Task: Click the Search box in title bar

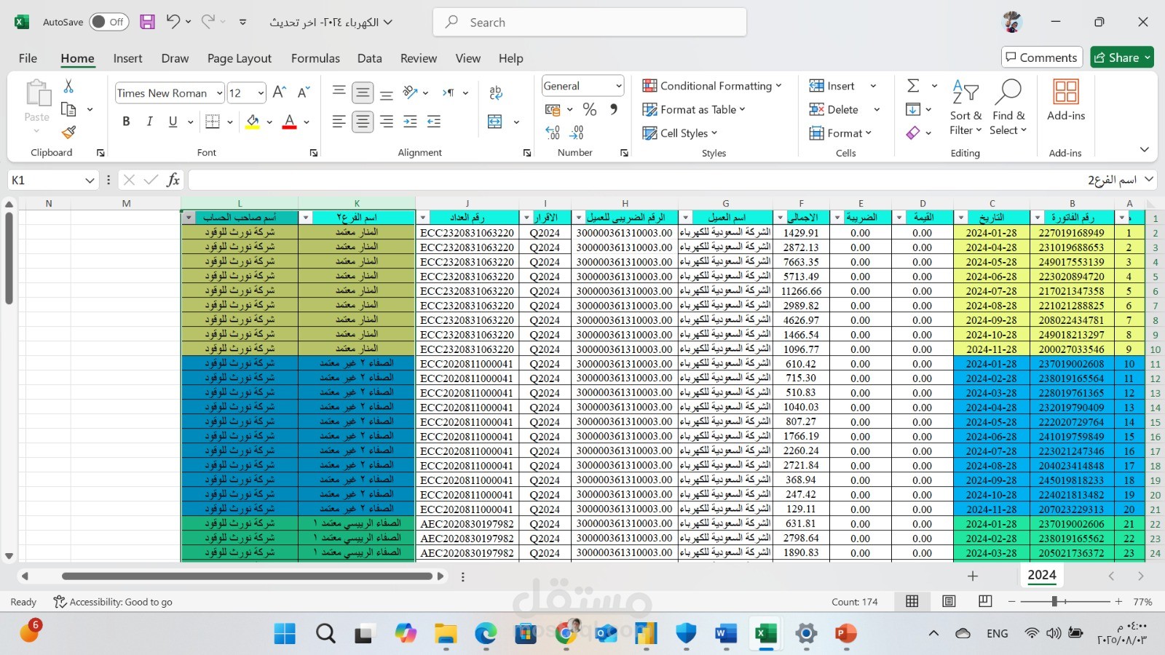Action: [x=590, y=22]
